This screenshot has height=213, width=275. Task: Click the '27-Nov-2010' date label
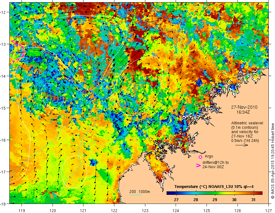point(244,107)
